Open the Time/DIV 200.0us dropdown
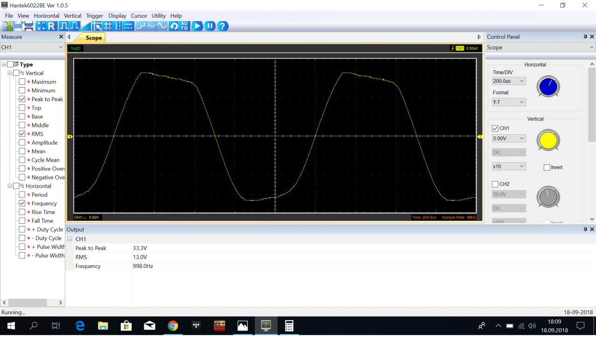Viewport: 596px width, 358px height. (x=509, y=81)
